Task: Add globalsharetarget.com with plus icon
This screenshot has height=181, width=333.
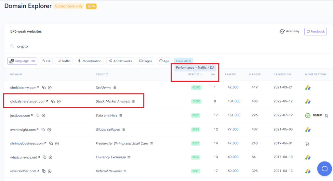Action: [59, 102]
